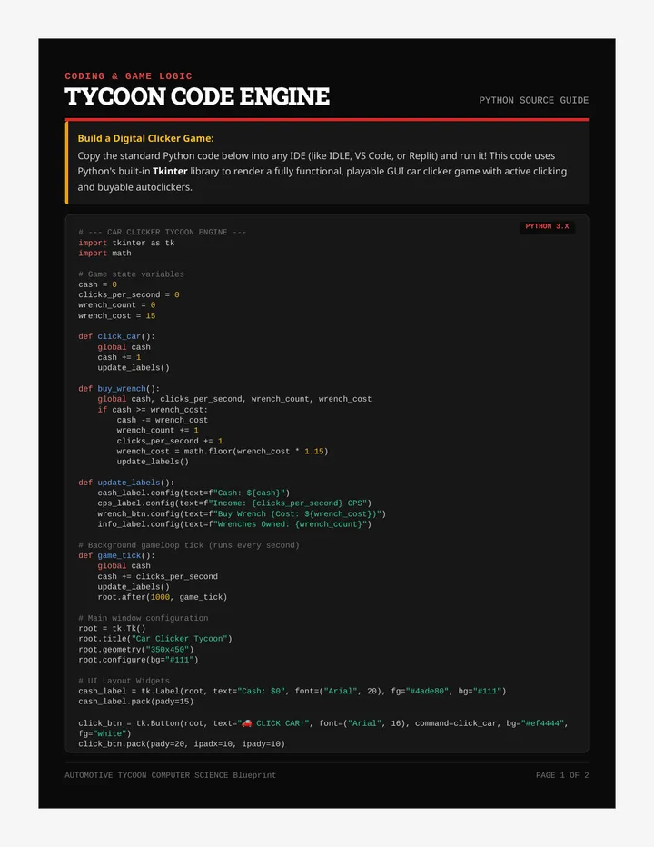Click '# Main window configuration' comment

(144, 619)
